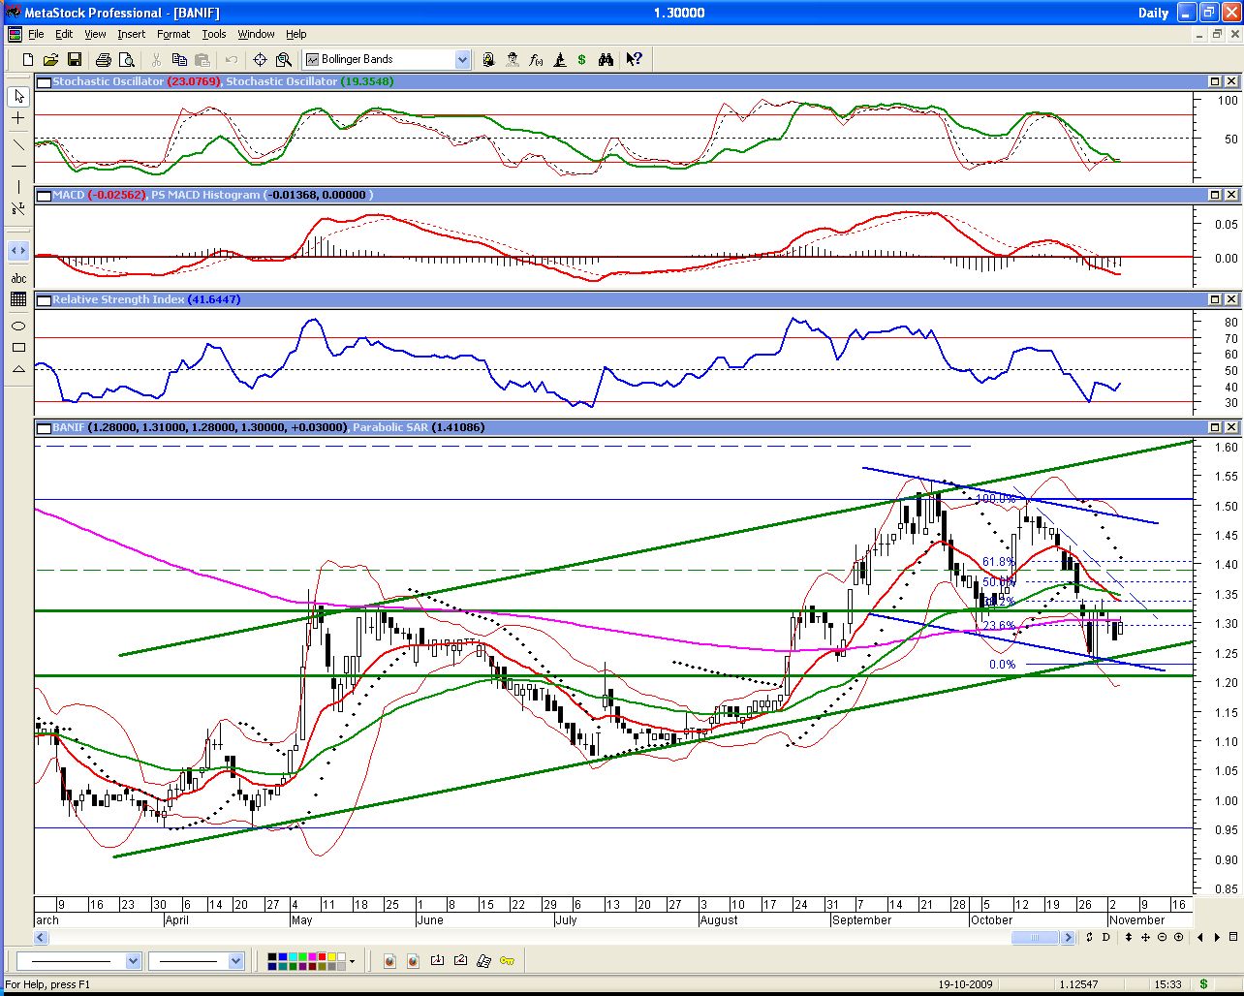Pick the blue color swatch in the top row
This screenshot has width=1244, height=996.
[283, 957]
